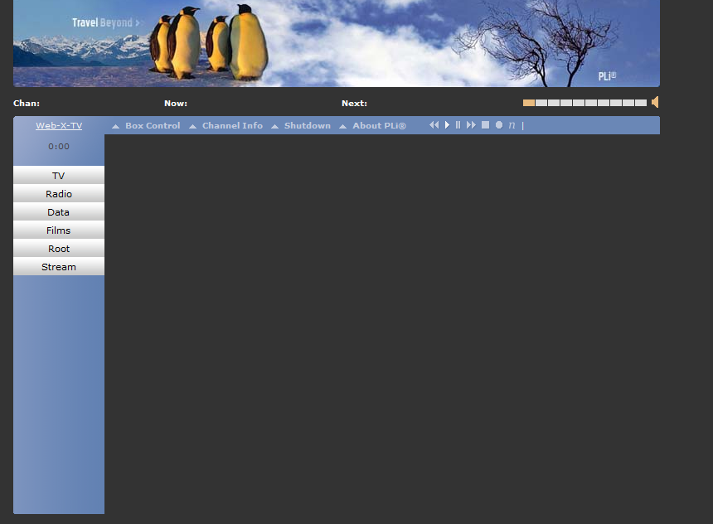This screenshot has width=713, height=524.
Task: Set volume to the last bar segment
Action: 641,103
